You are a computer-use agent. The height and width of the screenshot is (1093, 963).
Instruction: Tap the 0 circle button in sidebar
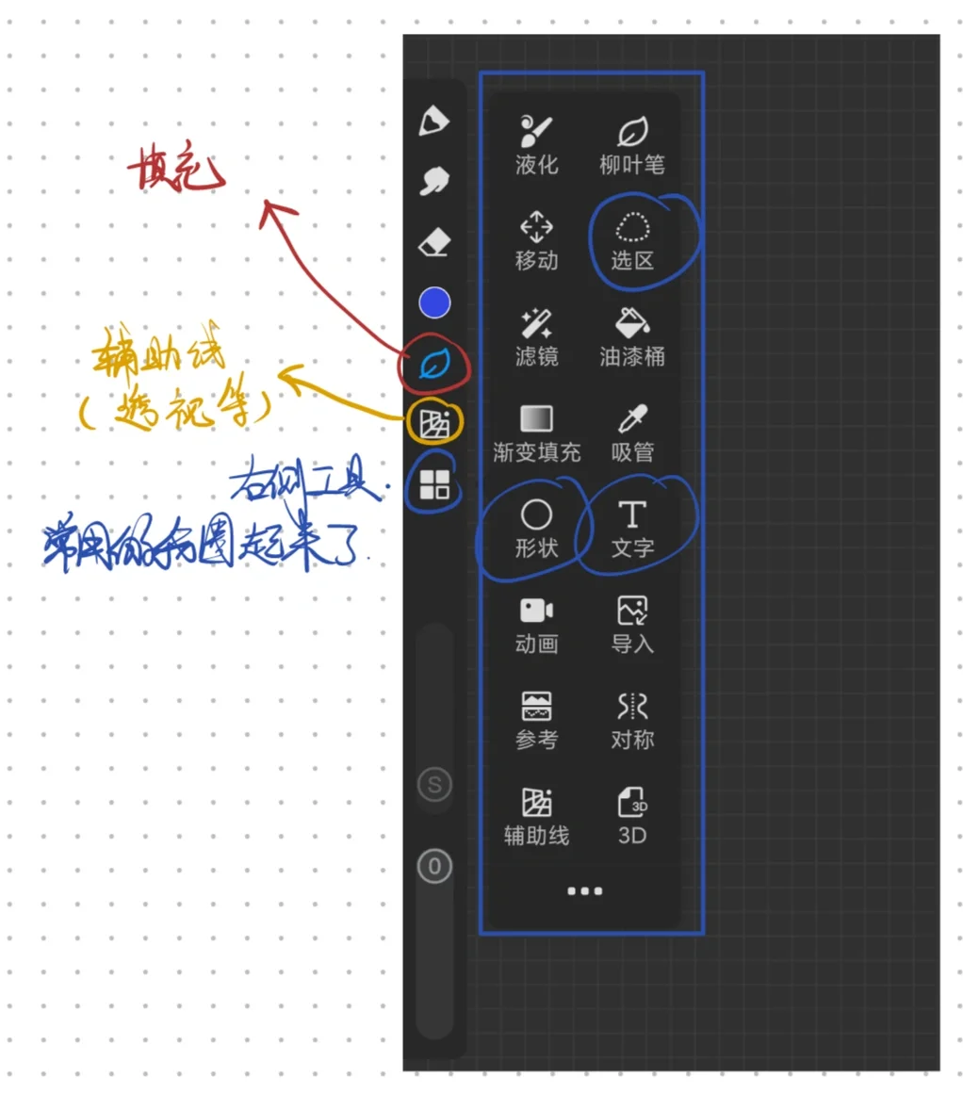[x=434, y=867]
